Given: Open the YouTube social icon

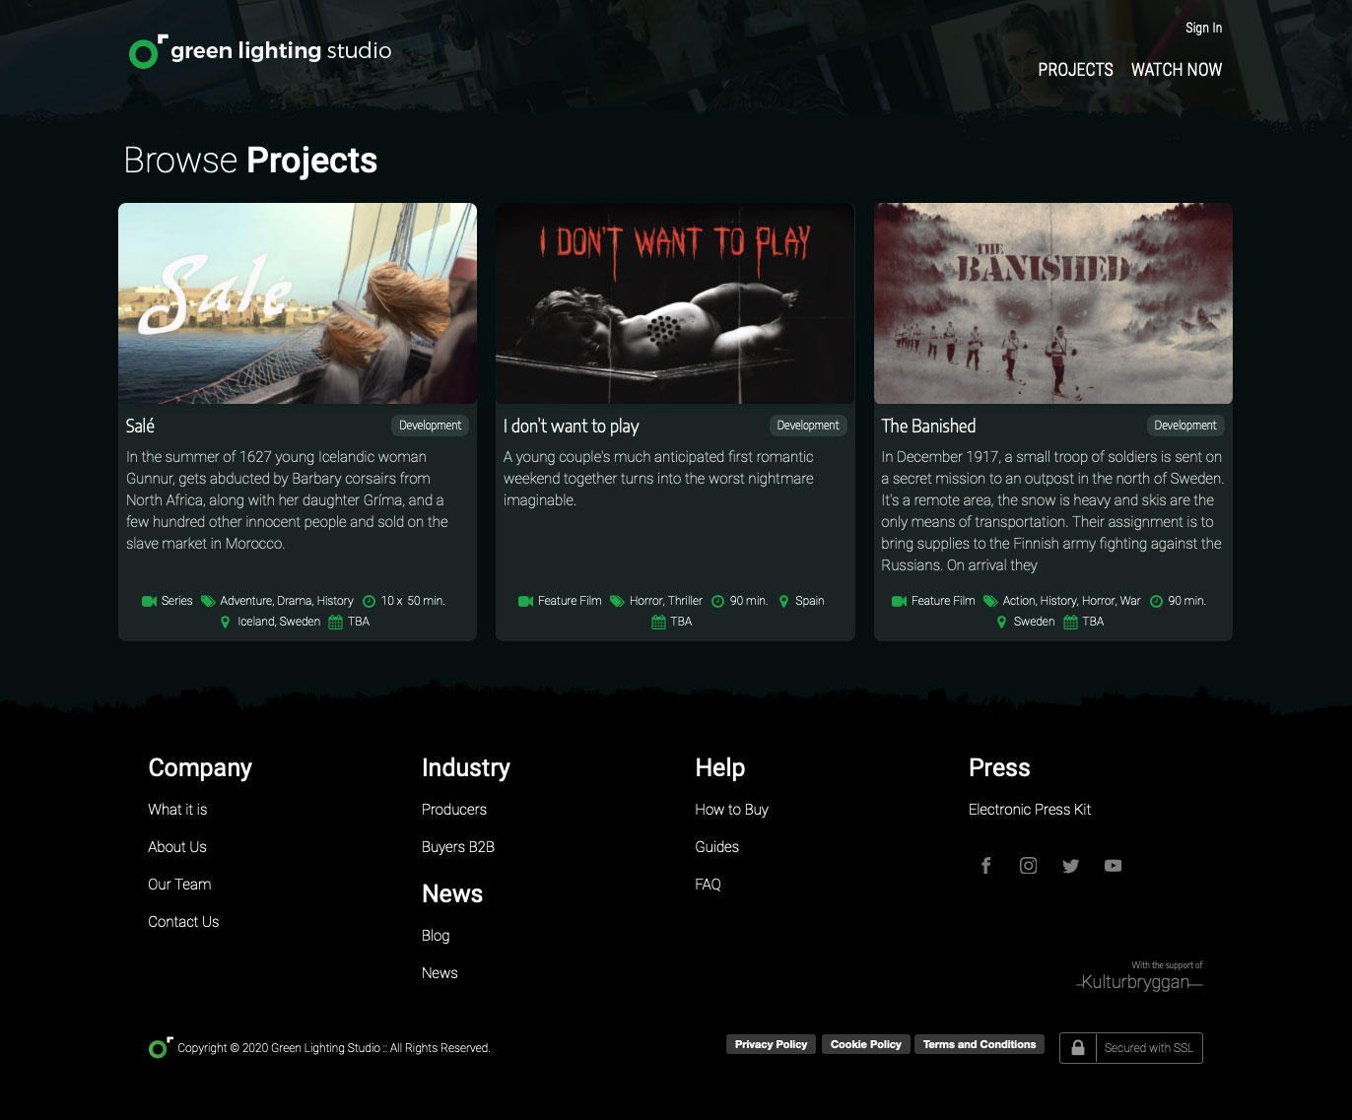Looking at the screenshot, I should [x=1113, y=866].
